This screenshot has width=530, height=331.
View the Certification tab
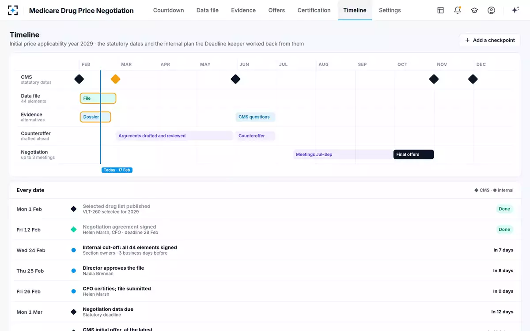314,10
